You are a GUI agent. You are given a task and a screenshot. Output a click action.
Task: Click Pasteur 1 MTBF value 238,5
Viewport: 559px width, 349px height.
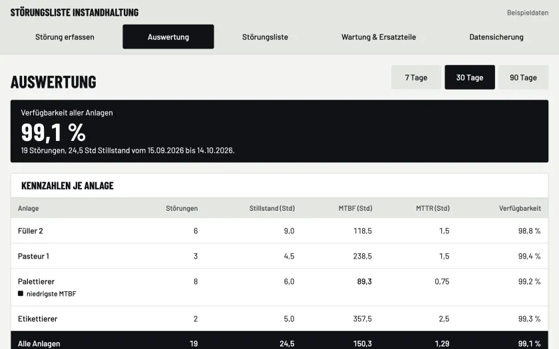pos(363,256)
